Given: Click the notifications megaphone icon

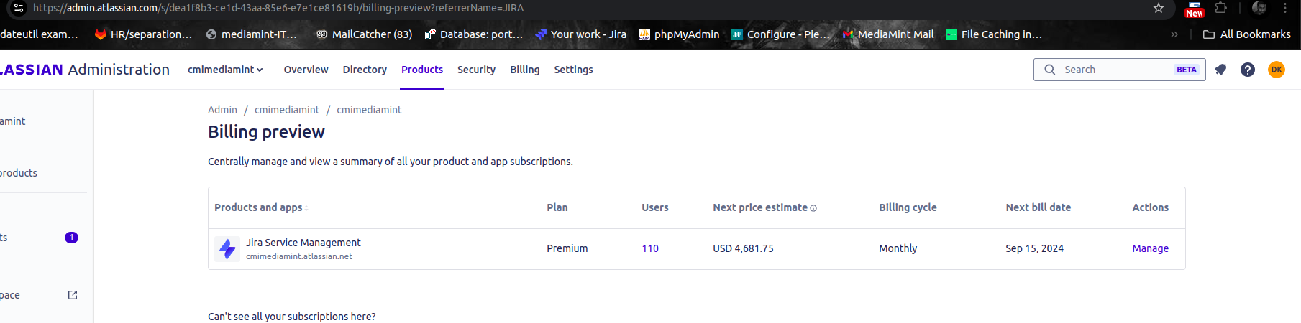Looking at the screenshot, I should click(1220, 70).
